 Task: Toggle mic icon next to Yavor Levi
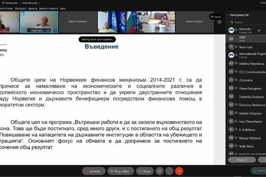[x=236, y=46]
